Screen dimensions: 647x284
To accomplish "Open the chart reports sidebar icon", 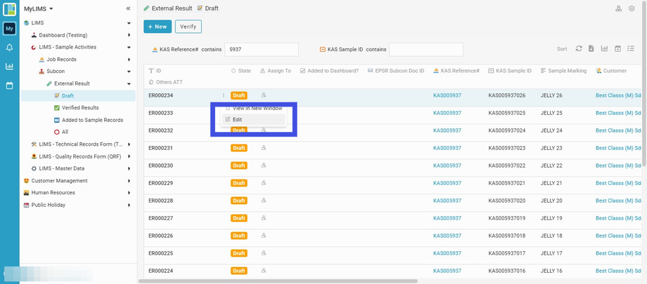I will tap(9, 66).
